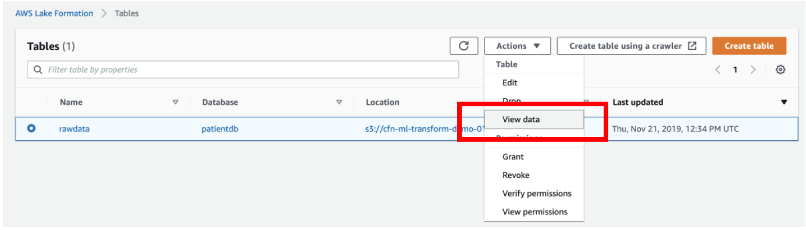Viewport: 806px width, 230px height.
Task: Open AWS Lake Formation breadcrumb link
Action: (x=54, y=13)
